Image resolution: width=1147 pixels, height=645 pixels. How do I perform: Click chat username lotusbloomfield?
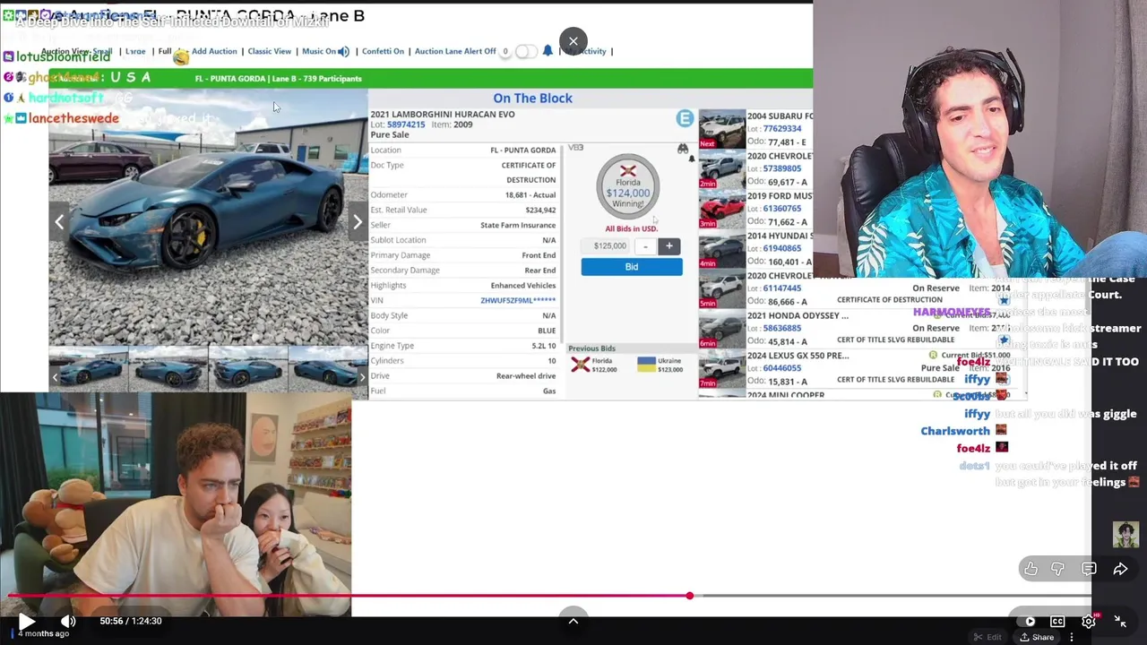pos(63,56)
